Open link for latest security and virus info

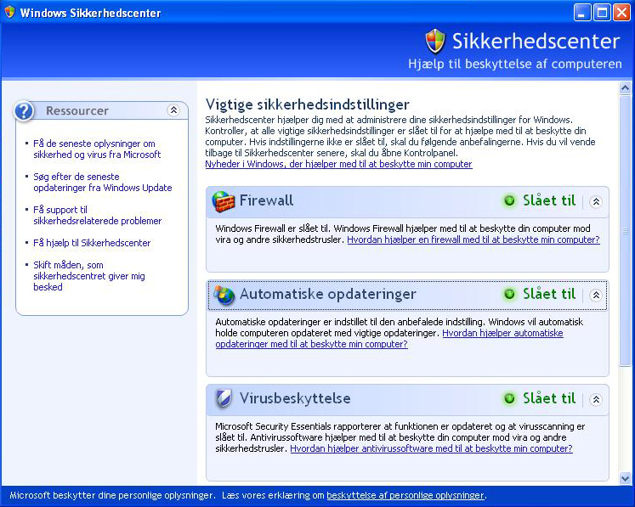94,149
